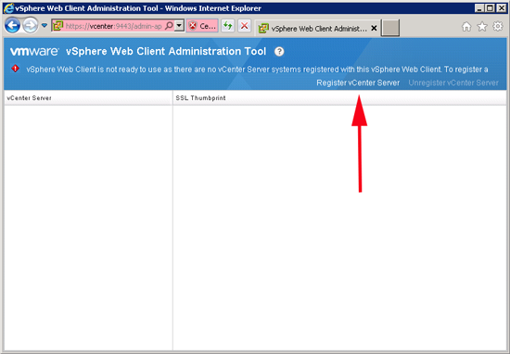The image size is (510, 354).
Task: Expand the address bar autocomplete dropdown
Action: coord(179,26)
